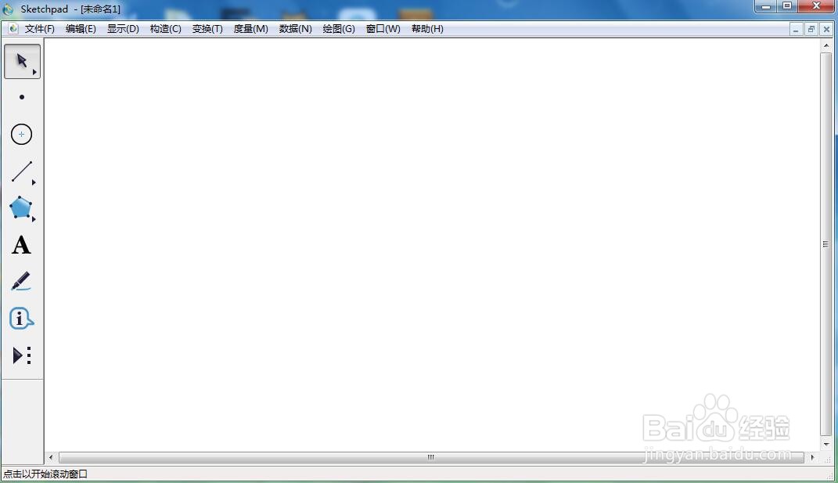Close the Sketchpad application window
This screenshot has width=838, height=483.
click(817, 6)
